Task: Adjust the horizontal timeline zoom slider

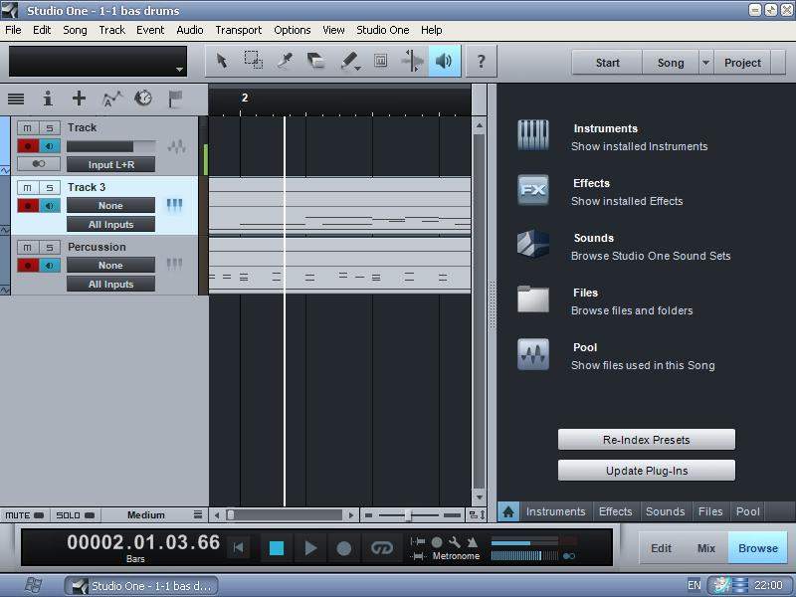Action: 408,515
